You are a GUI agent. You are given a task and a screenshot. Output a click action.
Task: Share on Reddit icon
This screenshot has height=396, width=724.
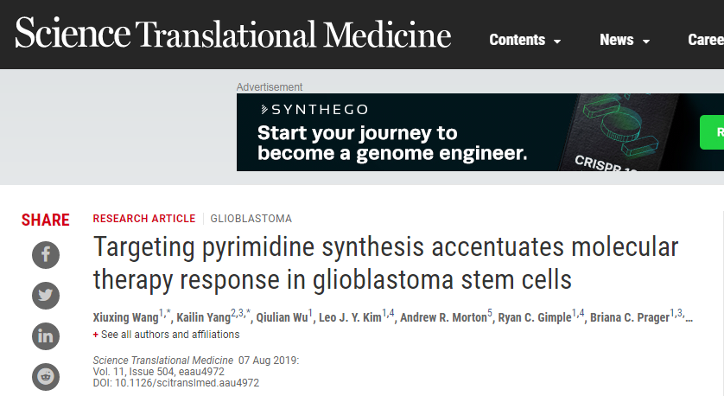46,377
